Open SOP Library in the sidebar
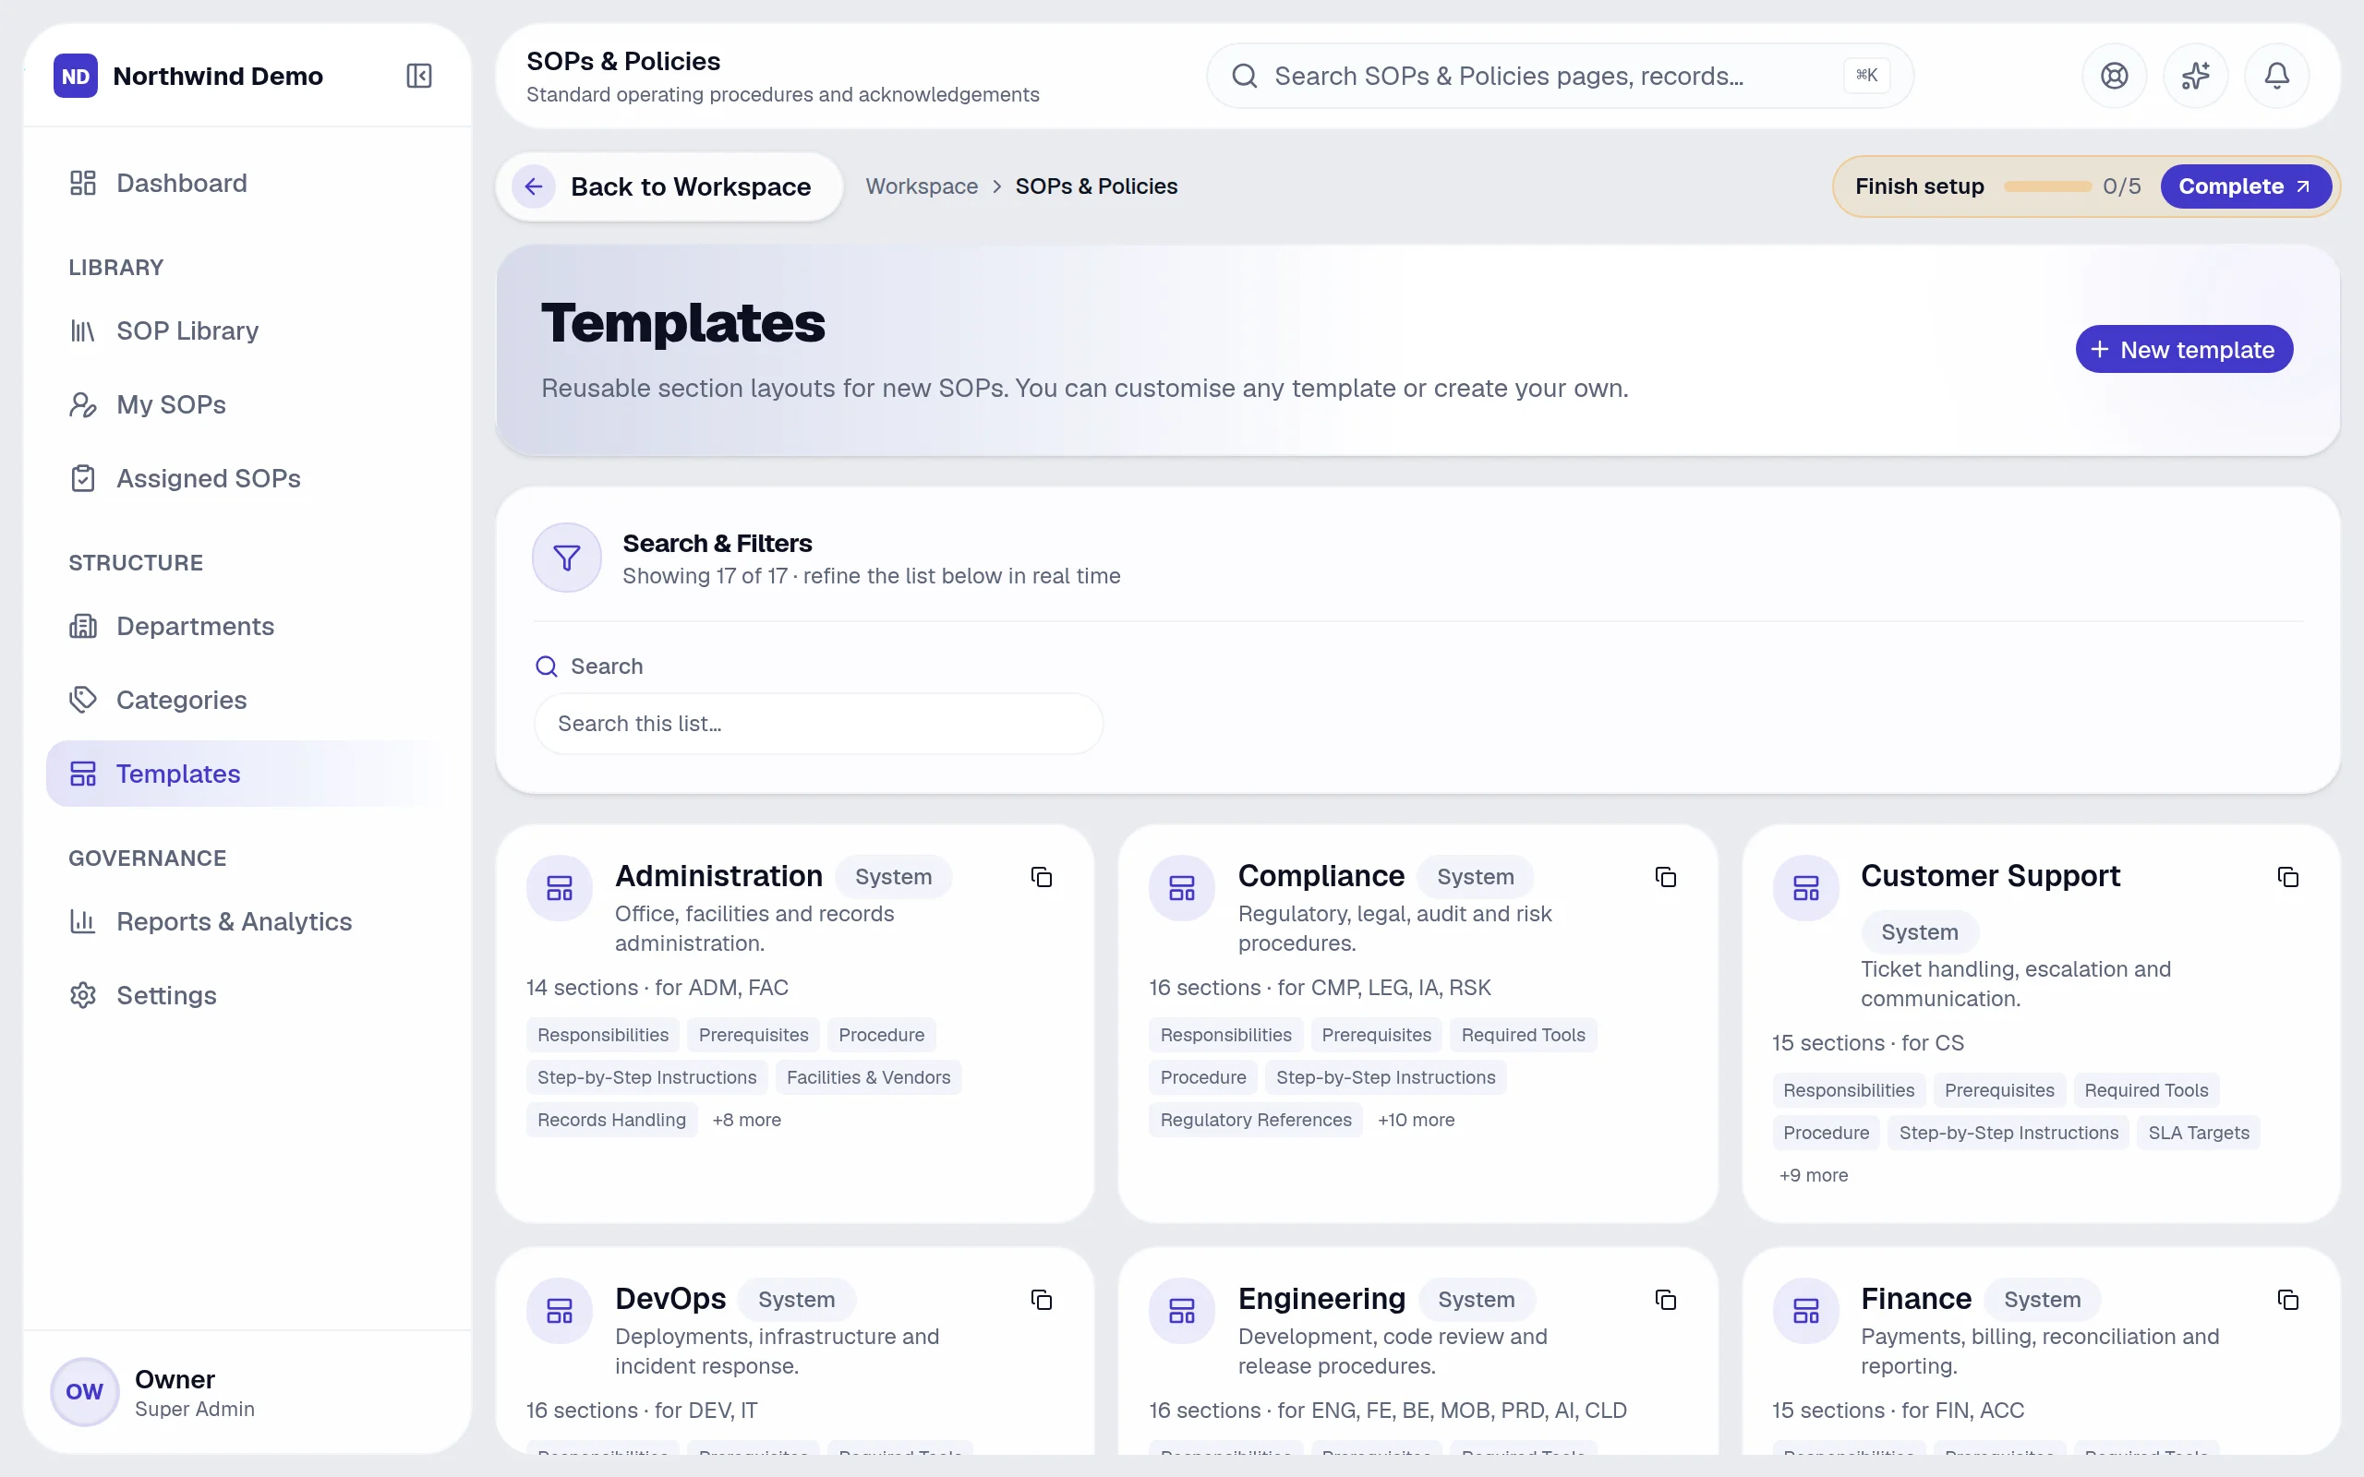The image size is (2364, 1477). 247,331
